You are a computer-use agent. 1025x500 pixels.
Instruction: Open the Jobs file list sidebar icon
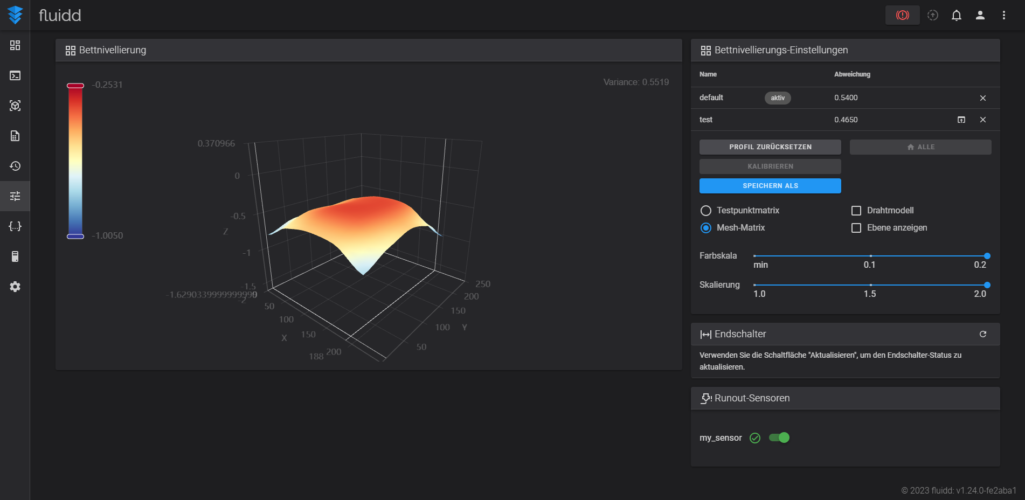click(15, 136)
